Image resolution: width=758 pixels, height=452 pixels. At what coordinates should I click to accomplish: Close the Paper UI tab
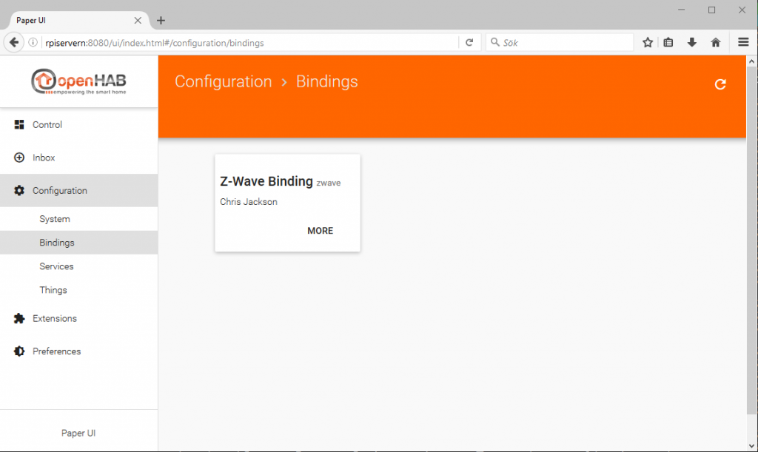pos(138,20)
